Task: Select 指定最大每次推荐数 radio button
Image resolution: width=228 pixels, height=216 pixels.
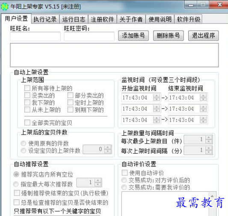Action: (x=16, y=184)
